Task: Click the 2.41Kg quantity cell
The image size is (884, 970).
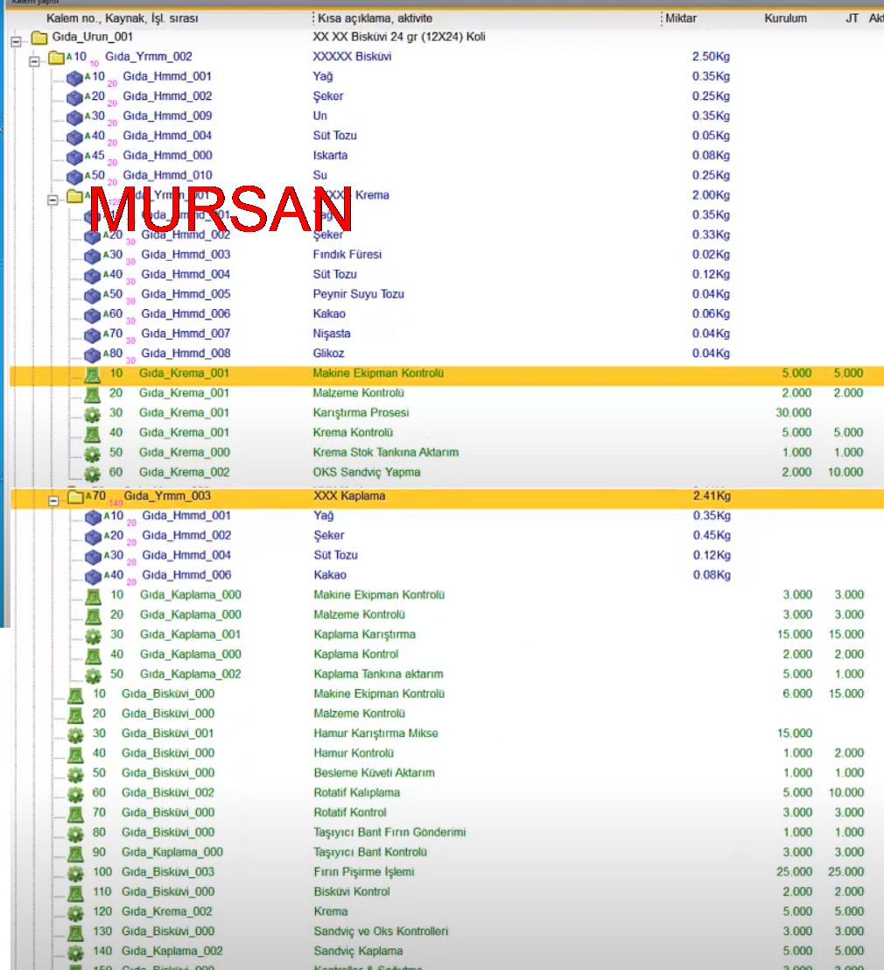Action: click(712, 496)
